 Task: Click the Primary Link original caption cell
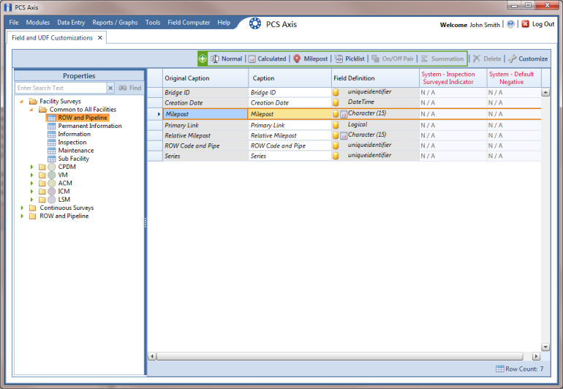(x=205, y=125)
